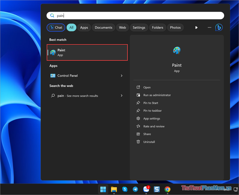Switch to the Settings filter tab
Image resolution: width=239 pixels, height=195 pixels.
pos(139,28)
